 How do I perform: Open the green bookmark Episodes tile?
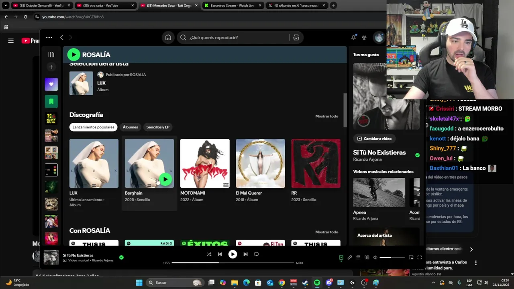point(51,102)
